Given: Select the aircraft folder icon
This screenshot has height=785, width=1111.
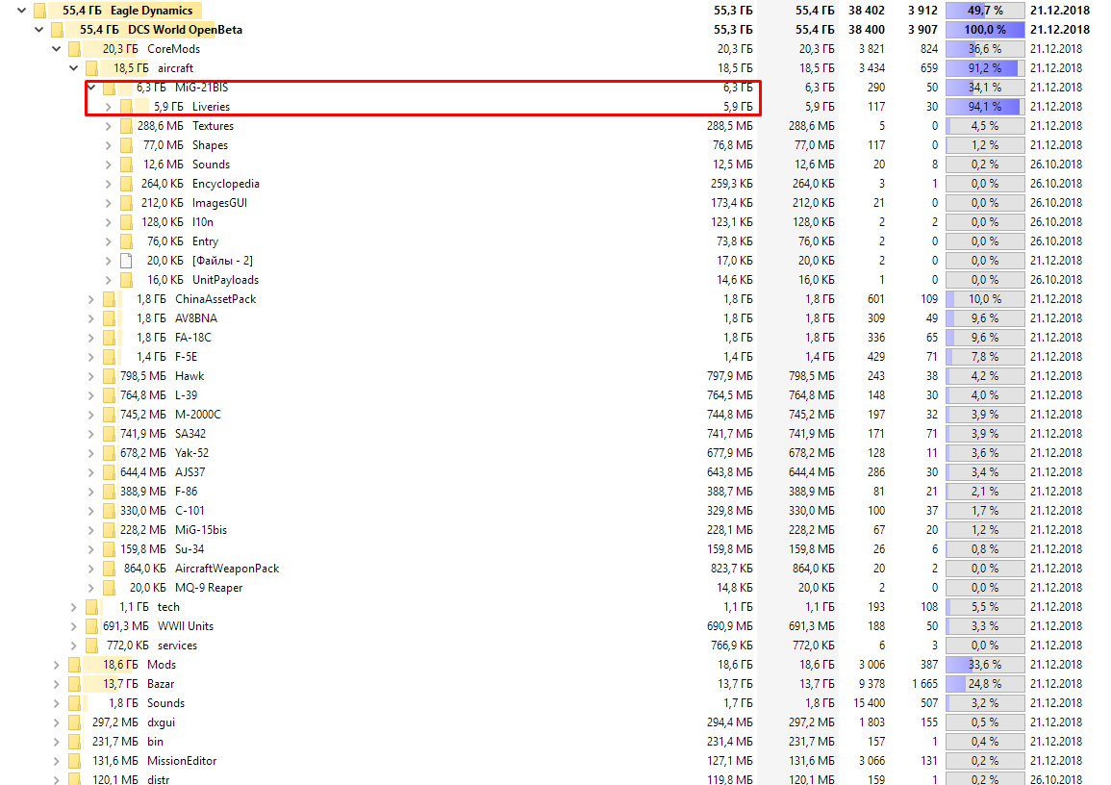Looking at the screenshot, I should (91, 68).
